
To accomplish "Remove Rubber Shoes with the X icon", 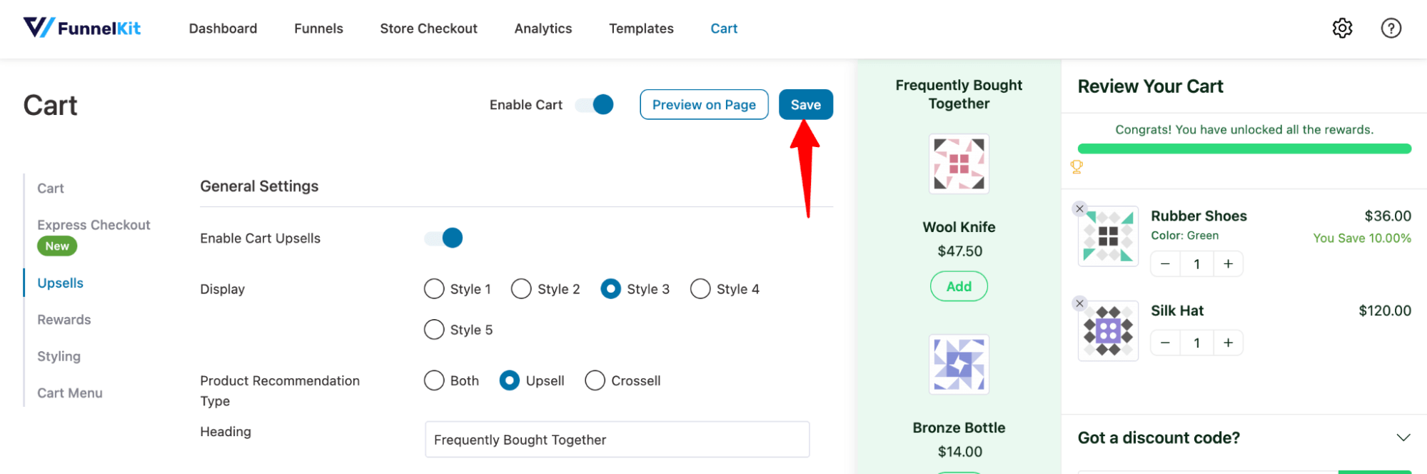I will point(1079,208).
